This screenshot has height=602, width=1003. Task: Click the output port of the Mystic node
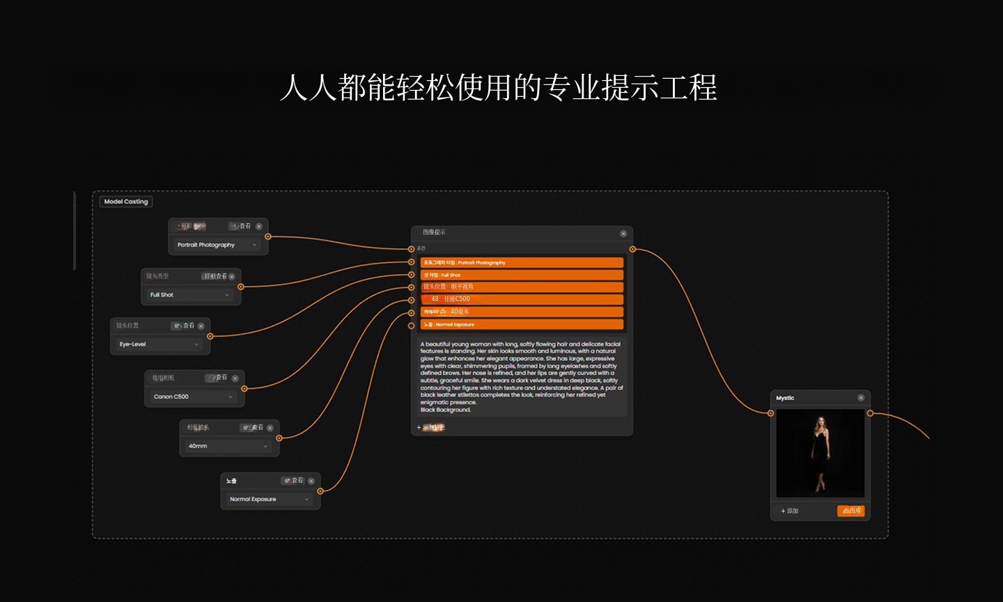[870, 413]
